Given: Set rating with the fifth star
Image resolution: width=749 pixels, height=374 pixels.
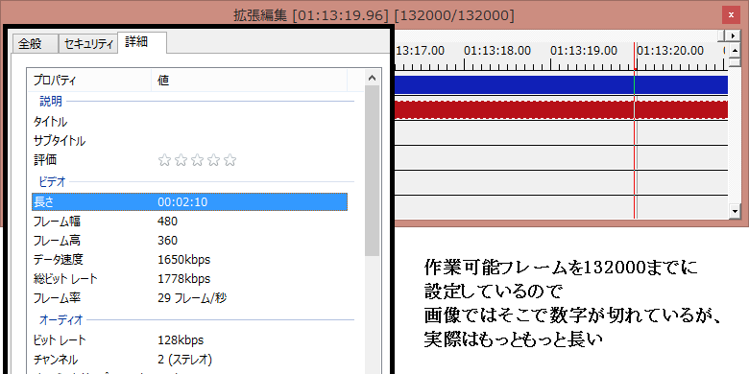Looking at the screenshot, I should (x=230, y=160).
